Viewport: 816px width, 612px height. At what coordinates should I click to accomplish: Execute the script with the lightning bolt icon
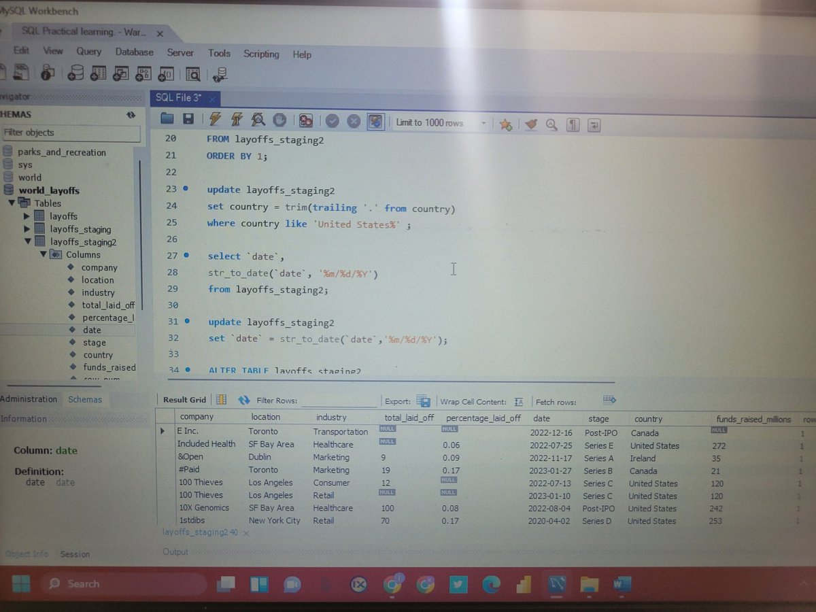(215, 120)
